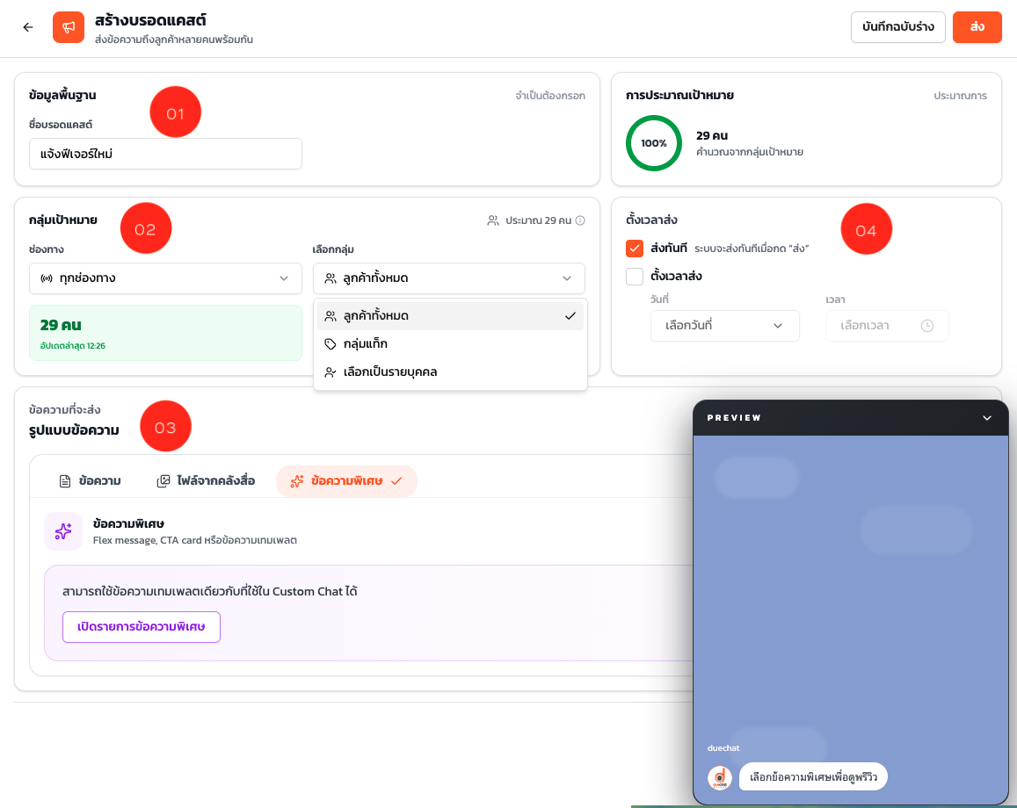
Task: Check the ส่งทันที checkbox
Action: pos(635,249)
